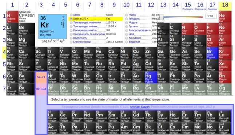Select Енергія іонізації radio button
This screenshot has width=235, height=135.
point(71,42)
